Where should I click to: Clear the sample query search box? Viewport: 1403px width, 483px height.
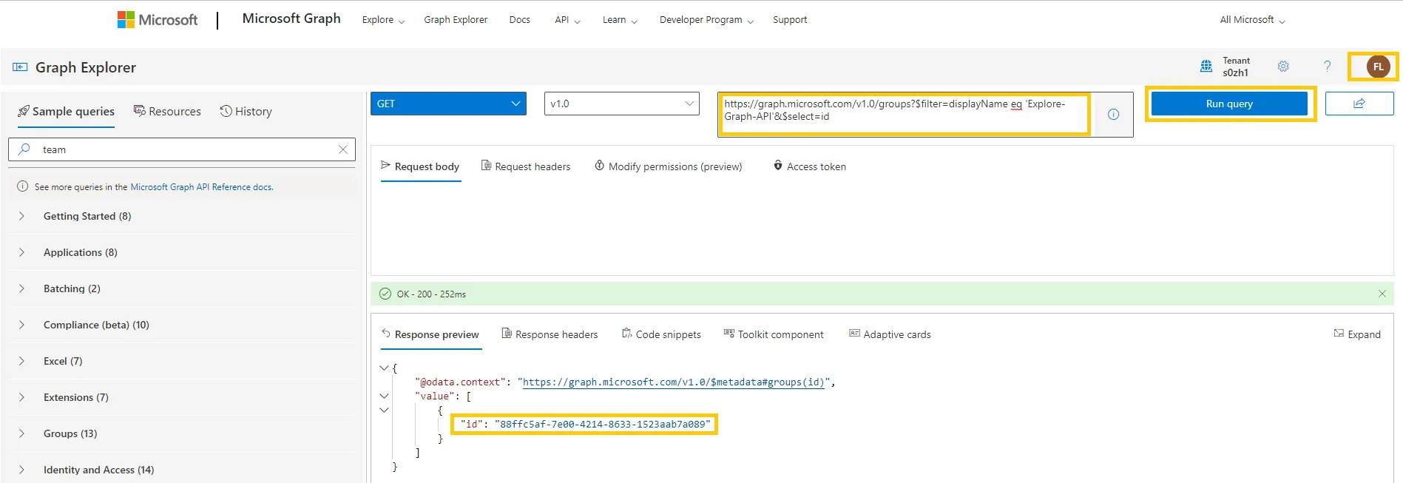coord(343,149)
